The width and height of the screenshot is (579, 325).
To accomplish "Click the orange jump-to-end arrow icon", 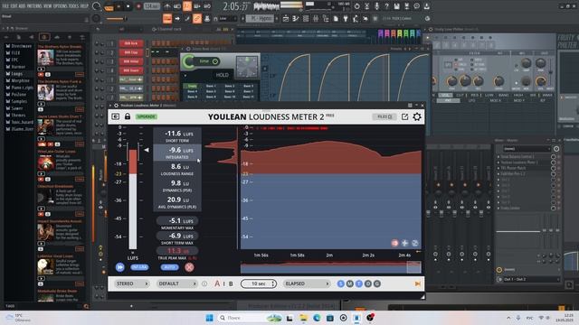I will click(x=418, y=283).
